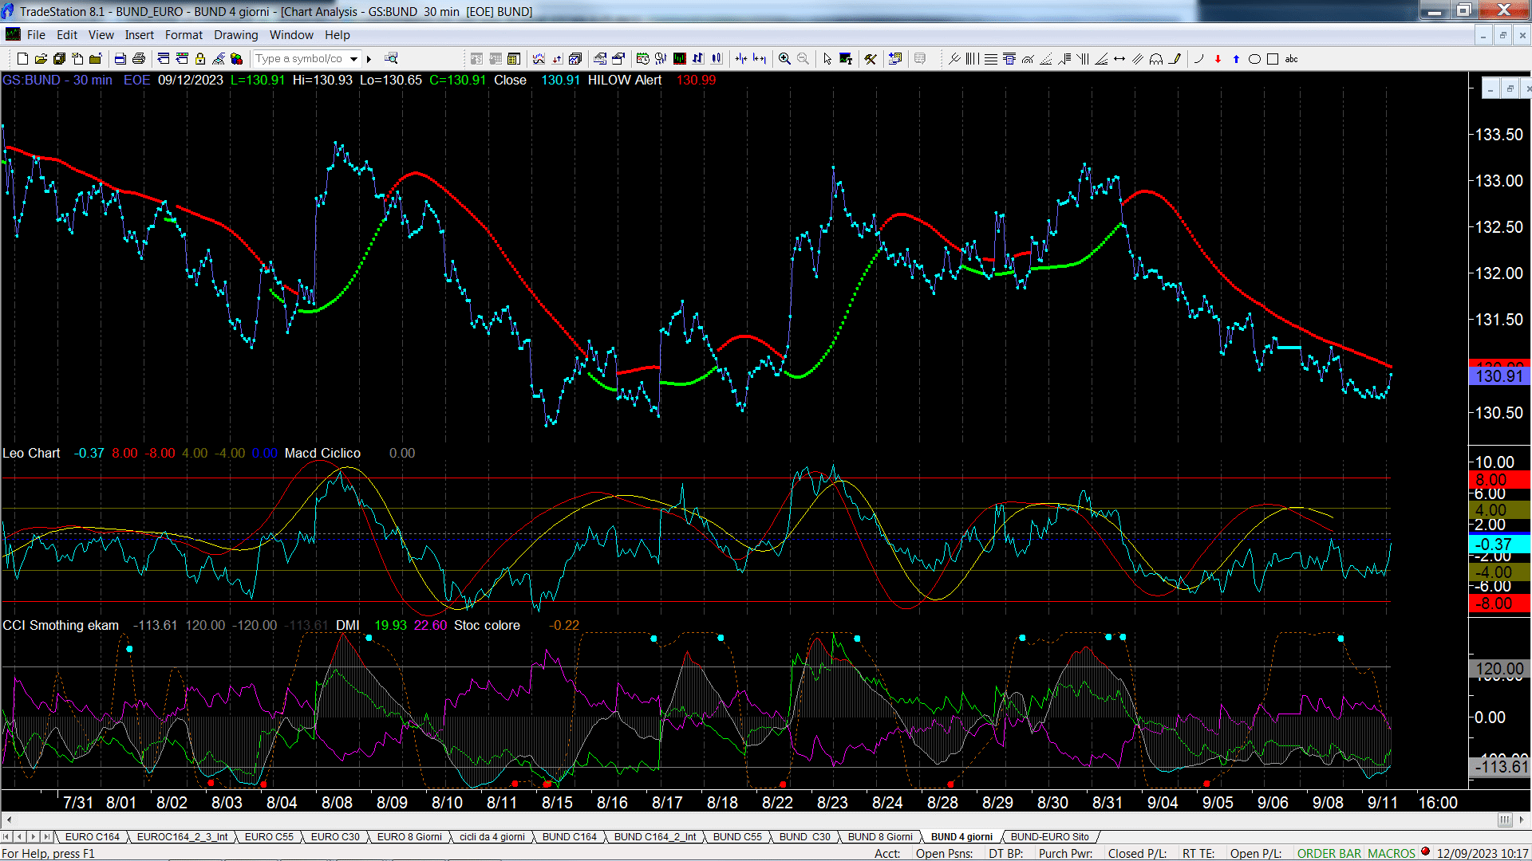Image resolution: width=1532 pixels, height=861 pixels.
Task: Click the -113.61 CCI value marker on axis
Action: (1499, 766)
